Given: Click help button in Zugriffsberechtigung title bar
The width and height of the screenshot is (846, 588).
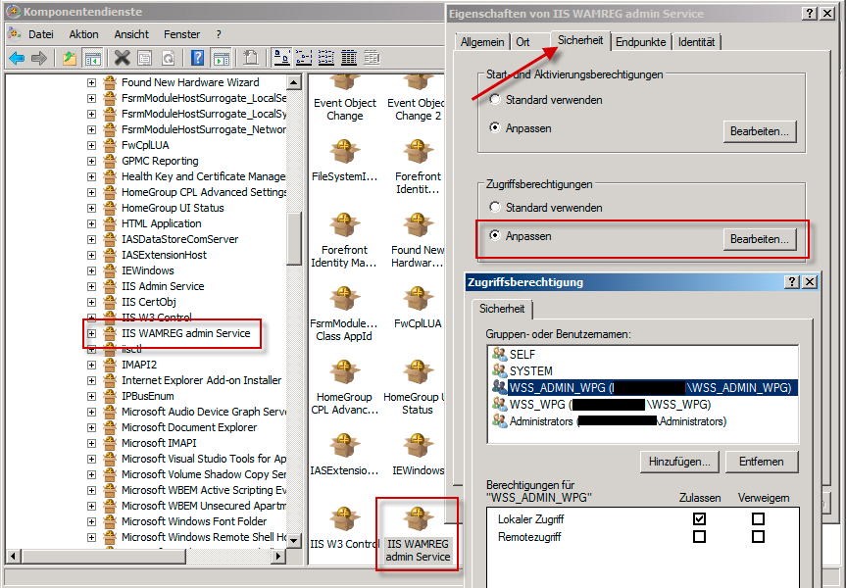Looking at the screenshot, I should pos(792,282).
